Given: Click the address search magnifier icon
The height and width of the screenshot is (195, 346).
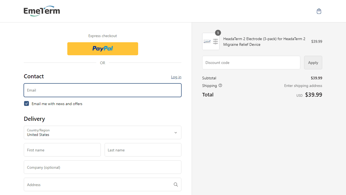Looking at the screenshot, I should pyautogui.click(x=176, y=184).
